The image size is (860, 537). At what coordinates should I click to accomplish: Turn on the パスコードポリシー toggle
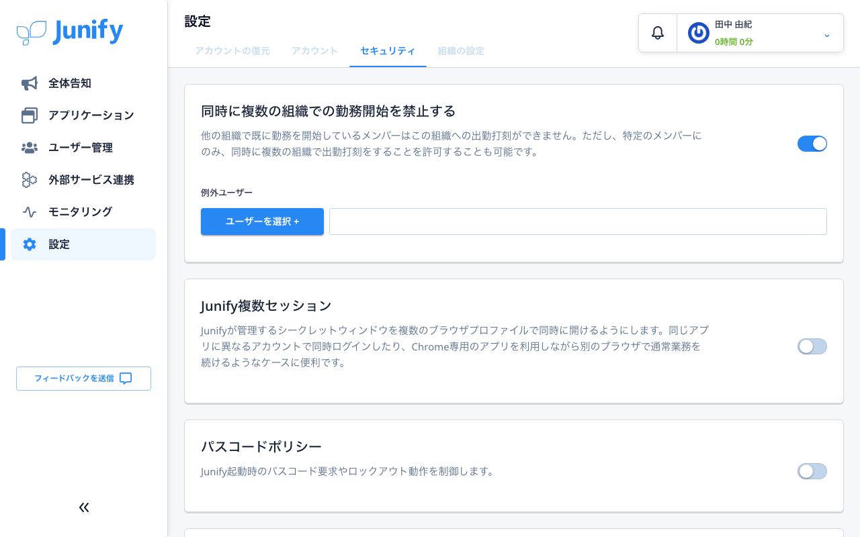[812, 471]
